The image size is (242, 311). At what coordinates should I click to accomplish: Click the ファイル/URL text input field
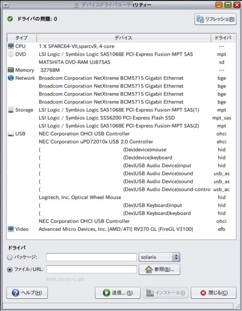(91, 269)
